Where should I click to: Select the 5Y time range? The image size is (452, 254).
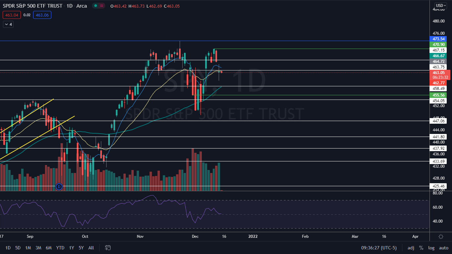(x=81, y=248)
